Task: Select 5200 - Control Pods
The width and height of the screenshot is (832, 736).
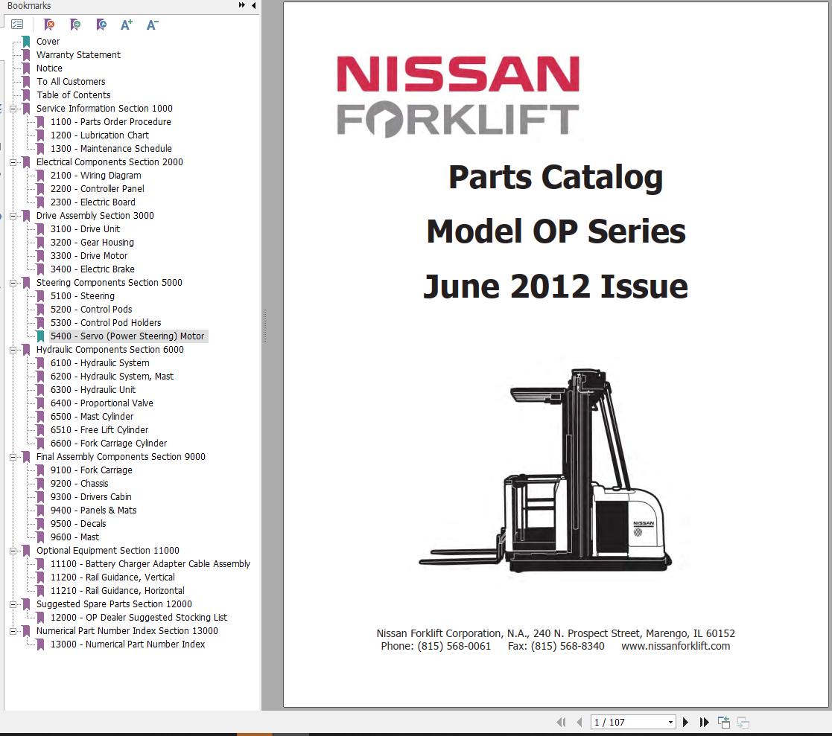Action: pos(92,309)
